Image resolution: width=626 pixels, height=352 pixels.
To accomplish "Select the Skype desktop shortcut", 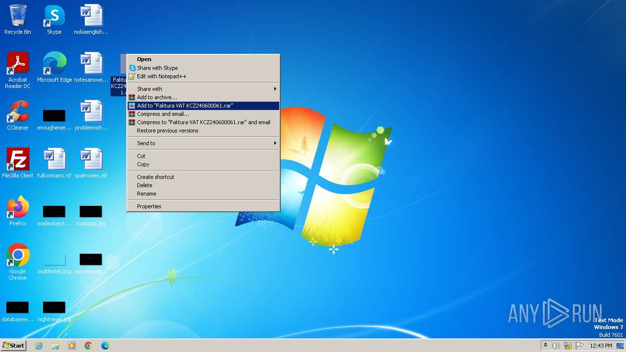I will [54, 20].
